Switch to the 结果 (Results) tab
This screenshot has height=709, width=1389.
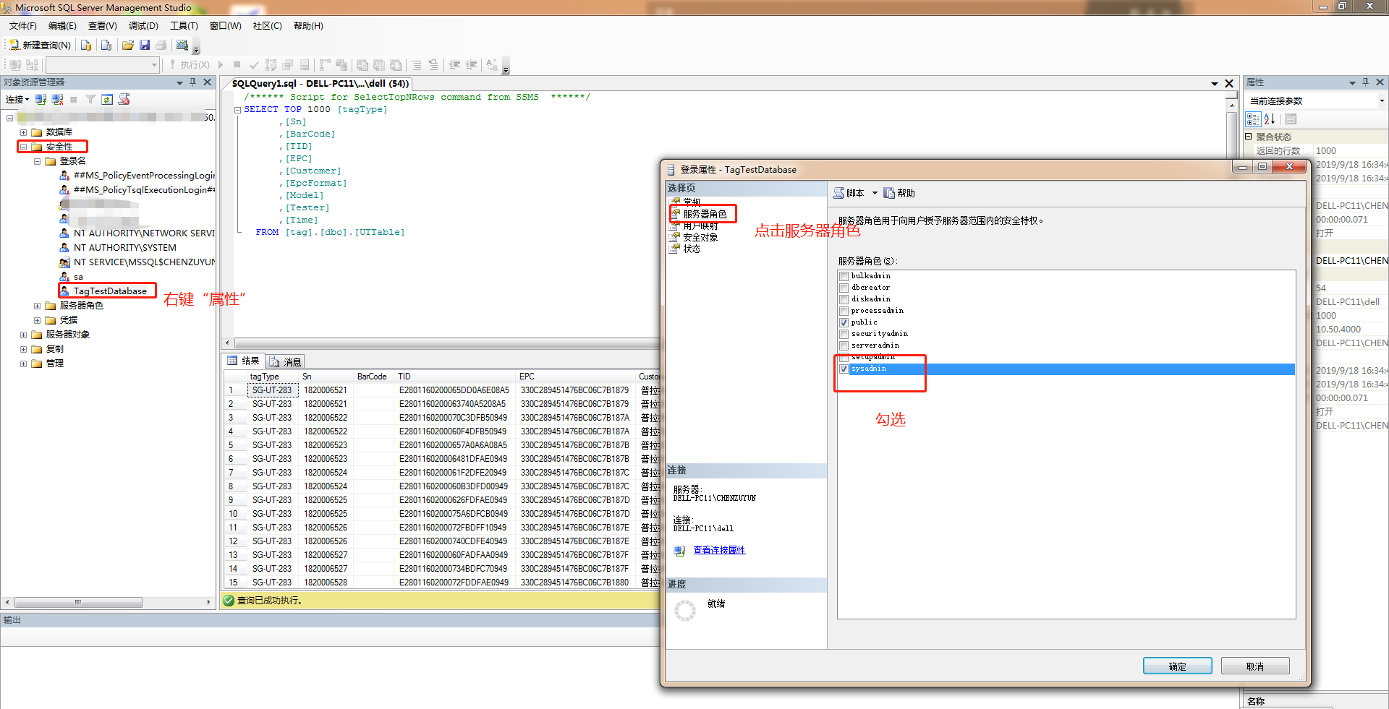[244, 361]
